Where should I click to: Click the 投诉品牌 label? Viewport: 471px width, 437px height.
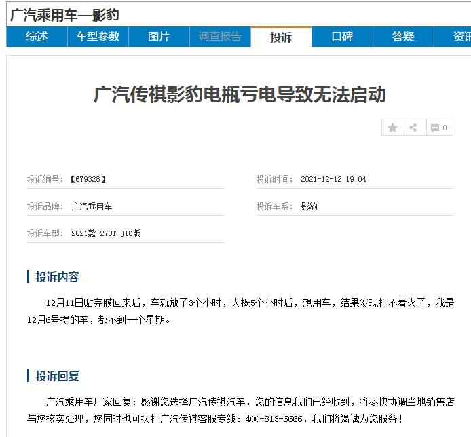[45, 207]
